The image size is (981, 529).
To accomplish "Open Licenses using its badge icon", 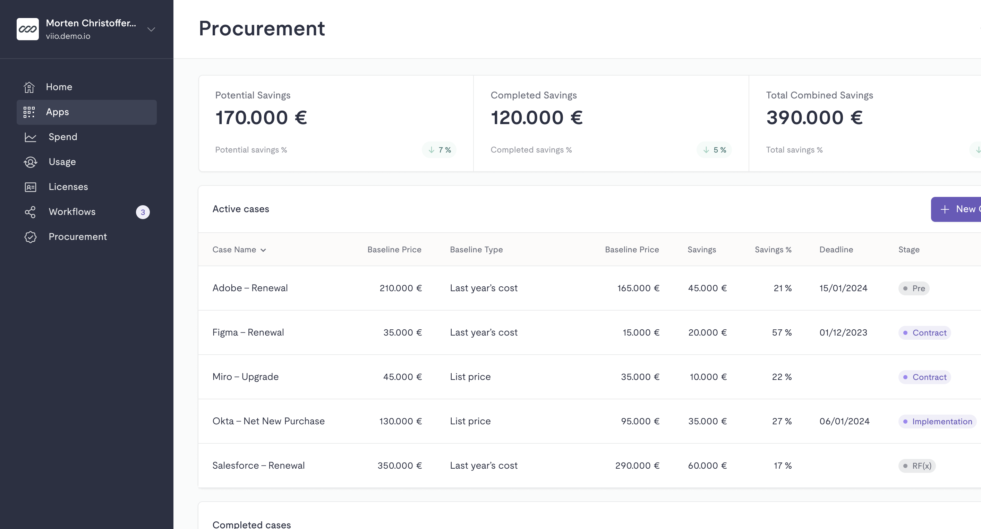I will (x=30, y=187).
